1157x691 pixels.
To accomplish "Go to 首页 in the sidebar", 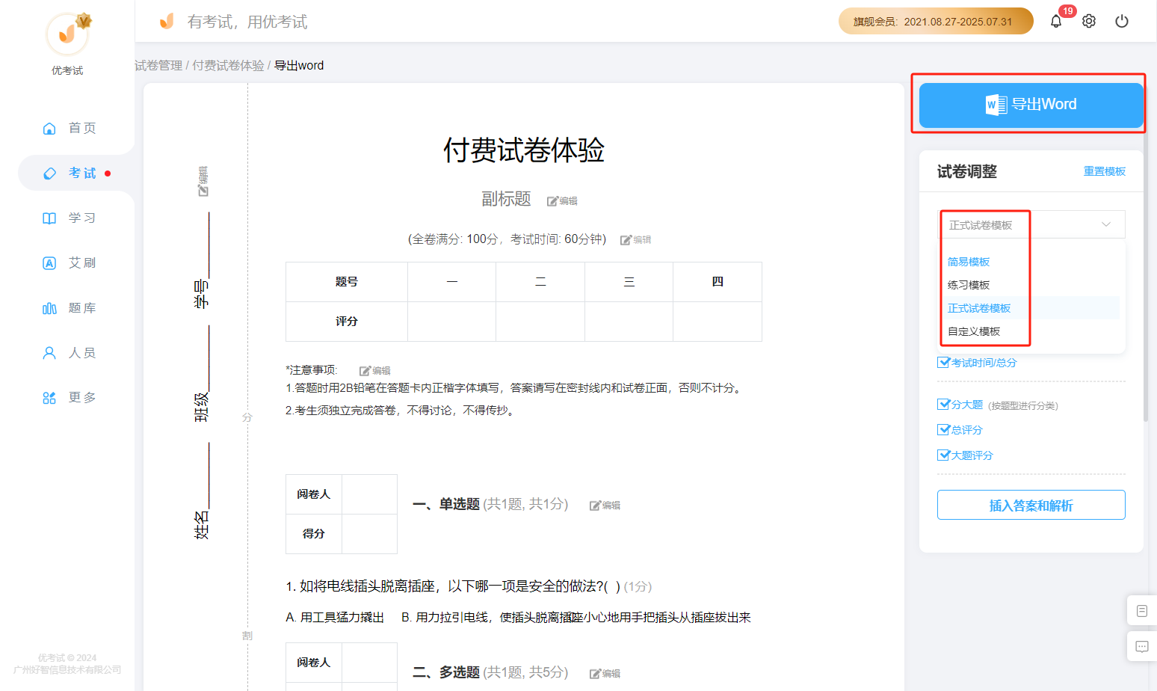I will click(x=82, y=129).
